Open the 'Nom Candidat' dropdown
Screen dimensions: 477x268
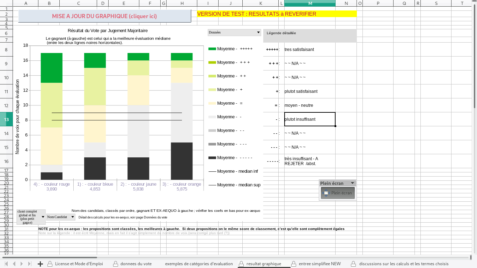[73, 217]
